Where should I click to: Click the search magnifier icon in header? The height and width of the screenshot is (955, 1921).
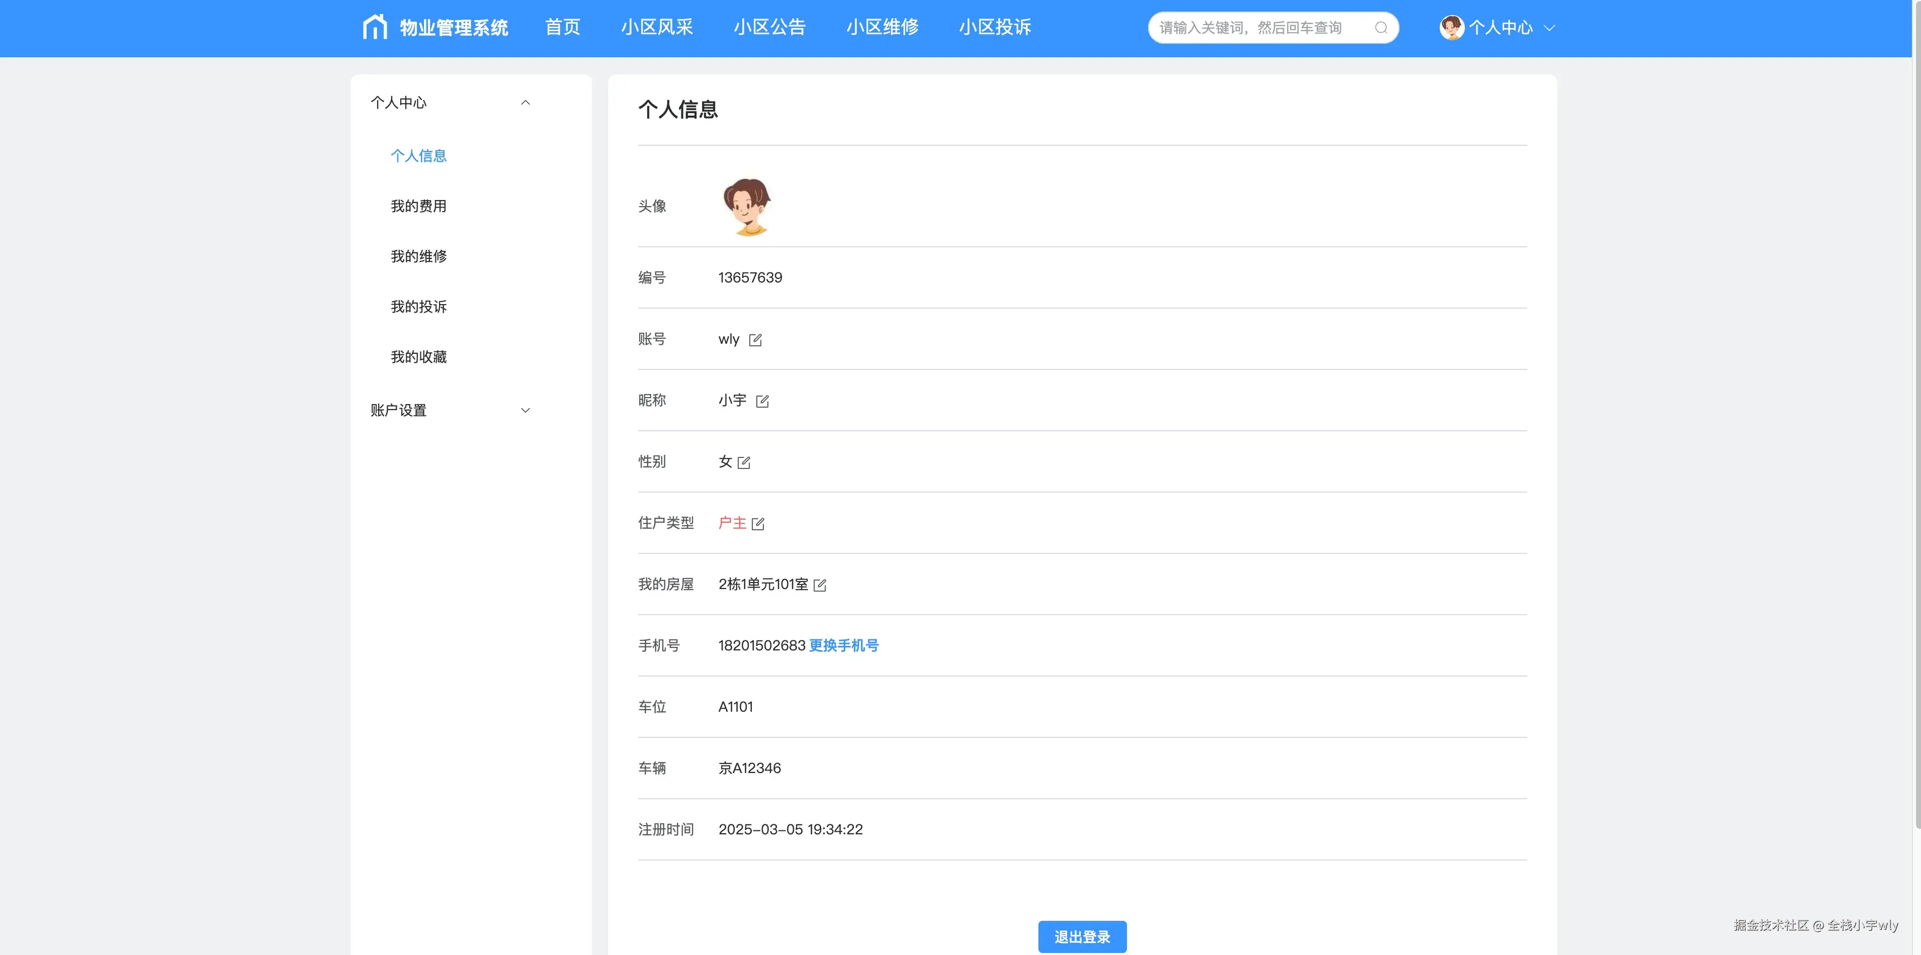(1381, 28)
